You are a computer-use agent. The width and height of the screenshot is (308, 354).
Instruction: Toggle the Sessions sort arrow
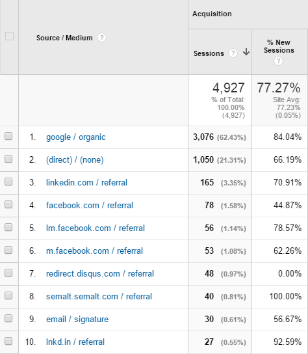pos(246,52)
